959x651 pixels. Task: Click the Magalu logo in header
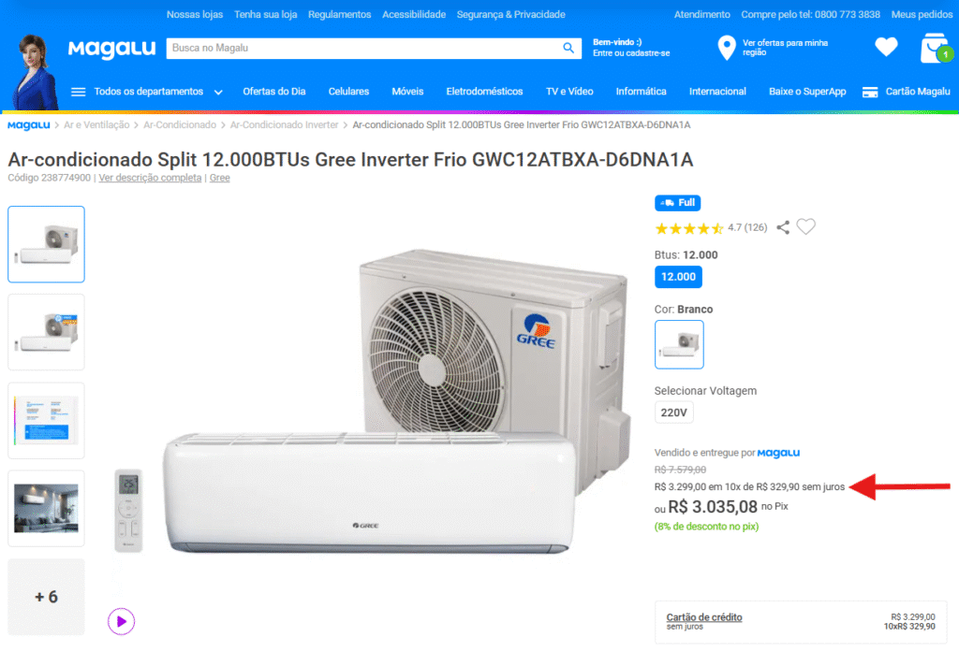pyautogui.click(x=112, y=49)
